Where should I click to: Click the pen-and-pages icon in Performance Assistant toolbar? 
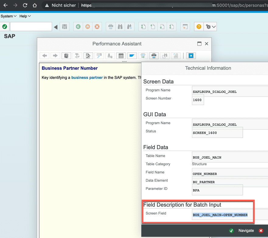99,56
